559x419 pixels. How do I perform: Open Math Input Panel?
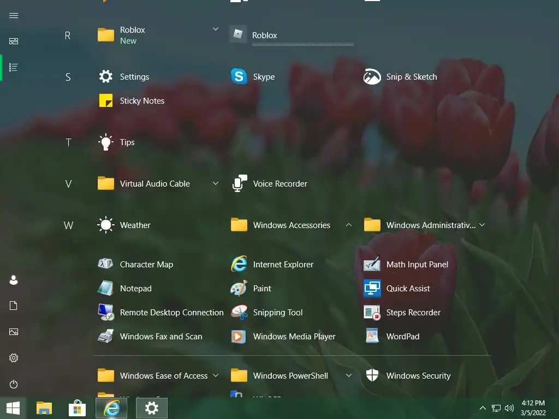tap(406, 265)
